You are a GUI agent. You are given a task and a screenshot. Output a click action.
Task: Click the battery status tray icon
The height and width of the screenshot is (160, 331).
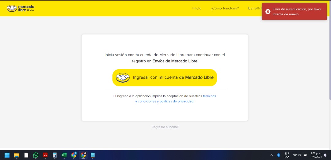pos(305,155)
